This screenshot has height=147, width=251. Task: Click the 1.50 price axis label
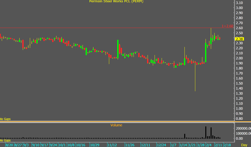pos(239,83)
